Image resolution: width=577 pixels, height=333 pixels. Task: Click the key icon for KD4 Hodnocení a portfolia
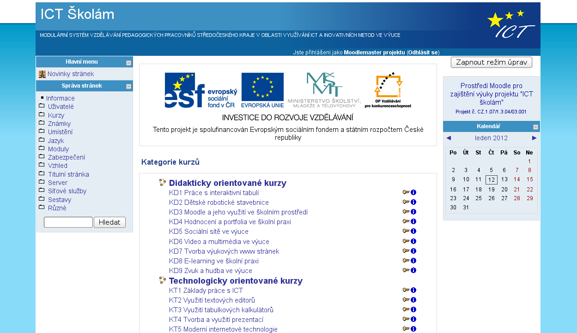pyautogui.click(x=406, y=221)
